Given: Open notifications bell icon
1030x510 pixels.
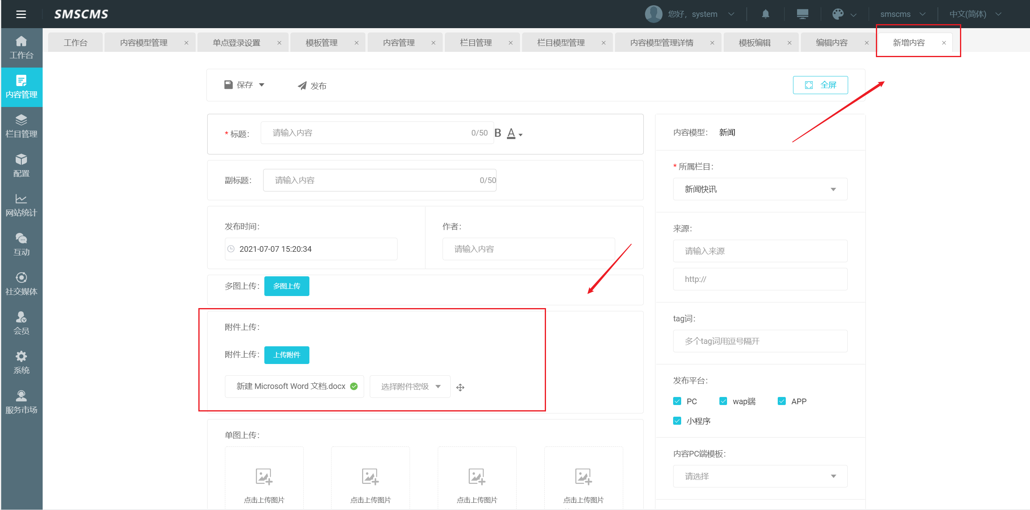Looking at the screenshot, I should 765,14.
